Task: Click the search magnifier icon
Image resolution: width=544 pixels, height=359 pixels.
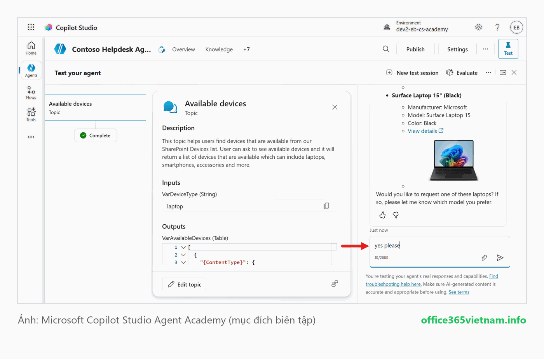Action: (386, 49)
